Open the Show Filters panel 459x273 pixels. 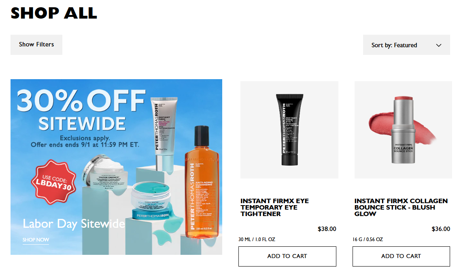point(36,45)
